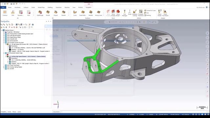Viewport: 210px width, 118px height.
Task: Click the new file icon
Action: tap(2, 4)
